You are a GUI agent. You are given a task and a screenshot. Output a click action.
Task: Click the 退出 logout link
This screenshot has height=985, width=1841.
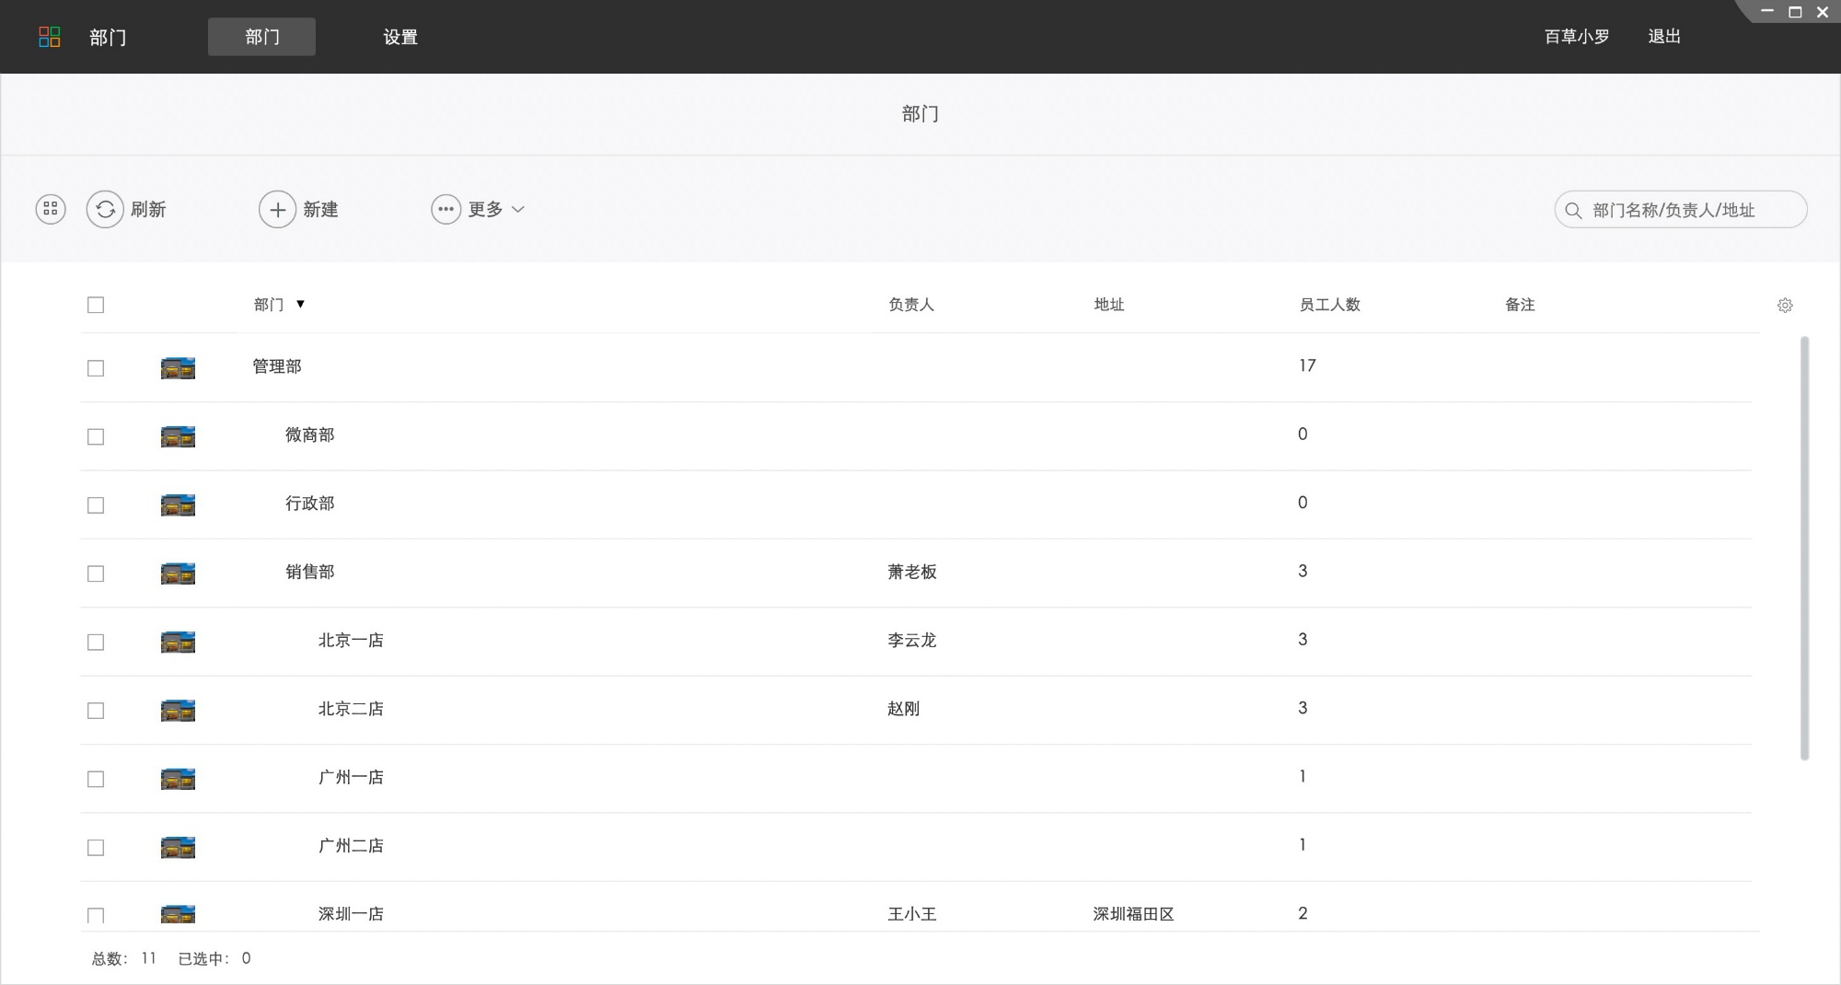(x=1663, y=37)
